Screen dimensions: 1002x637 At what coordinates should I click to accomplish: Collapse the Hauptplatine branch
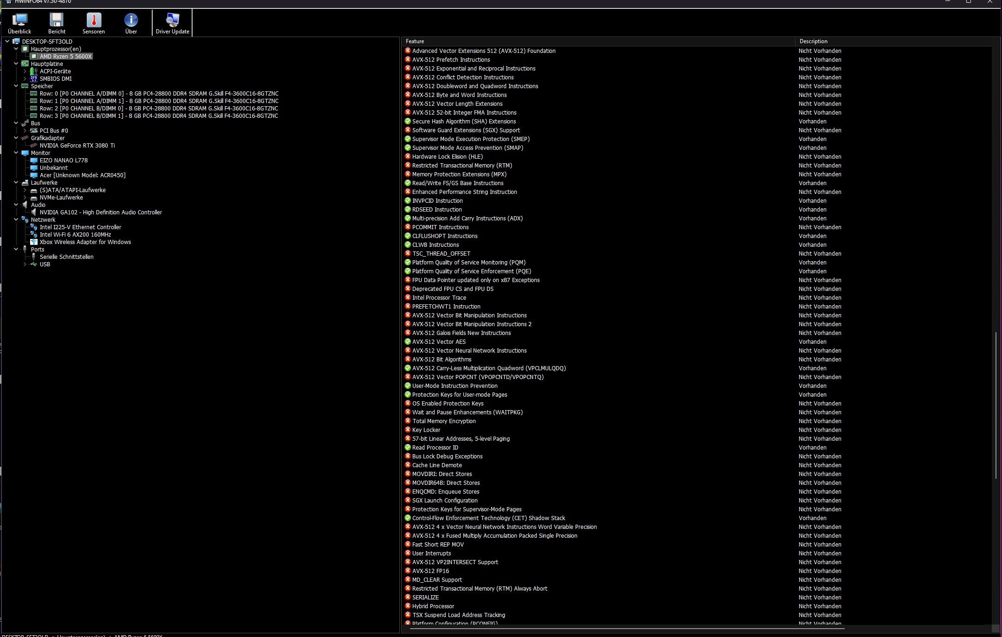(16, 64)
